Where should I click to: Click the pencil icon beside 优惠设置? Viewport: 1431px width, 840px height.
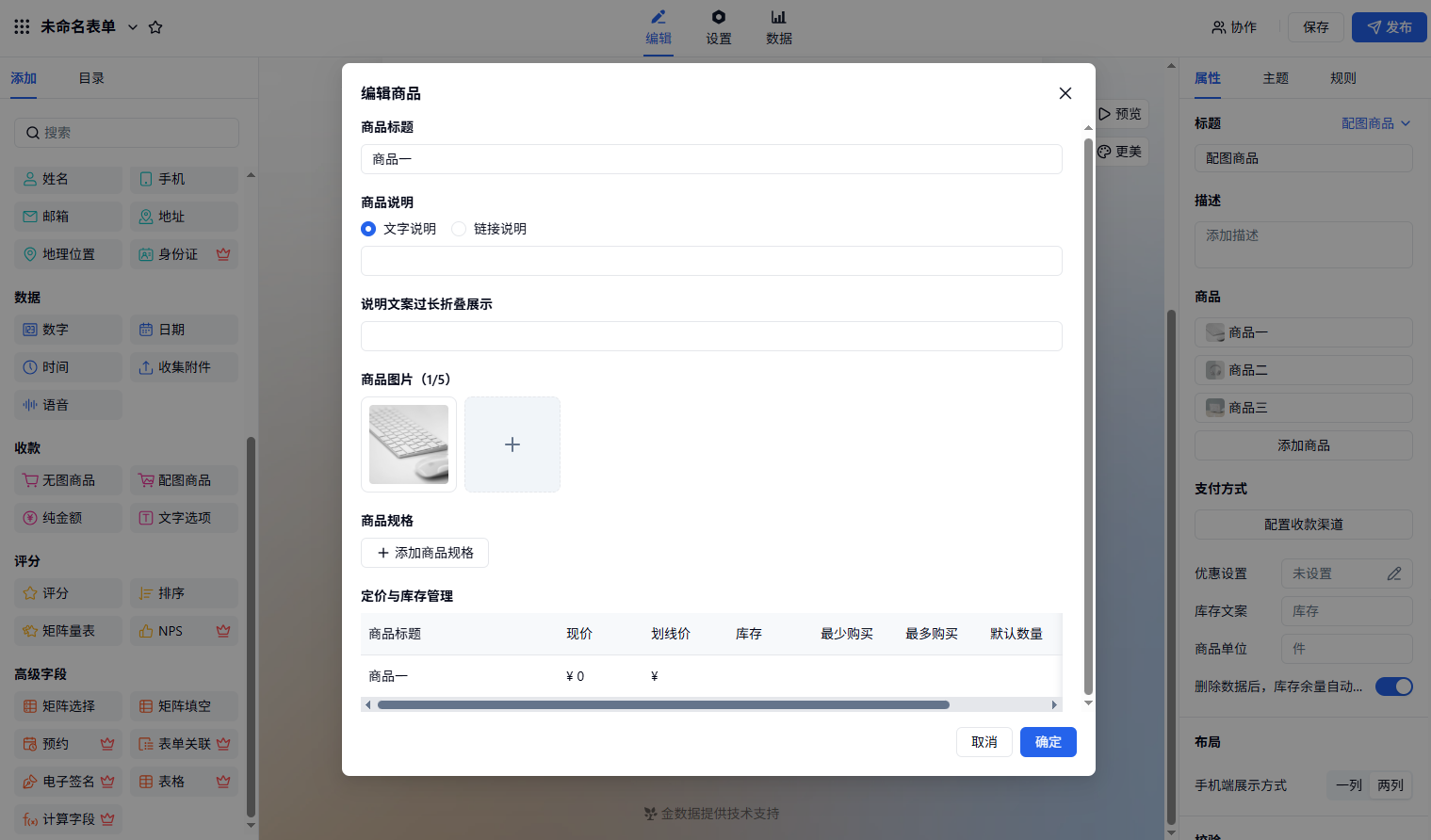[1394, 573]
